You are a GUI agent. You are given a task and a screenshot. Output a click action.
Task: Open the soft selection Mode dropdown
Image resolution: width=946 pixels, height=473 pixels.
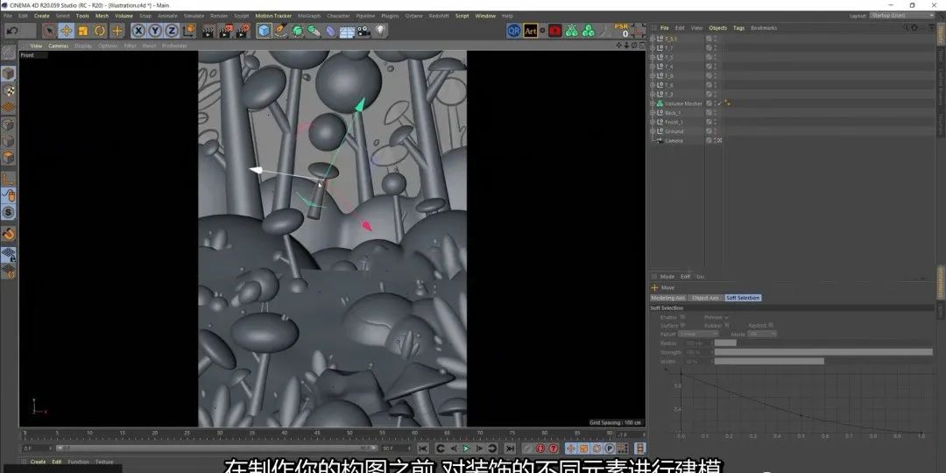click(x=762, y=334)
